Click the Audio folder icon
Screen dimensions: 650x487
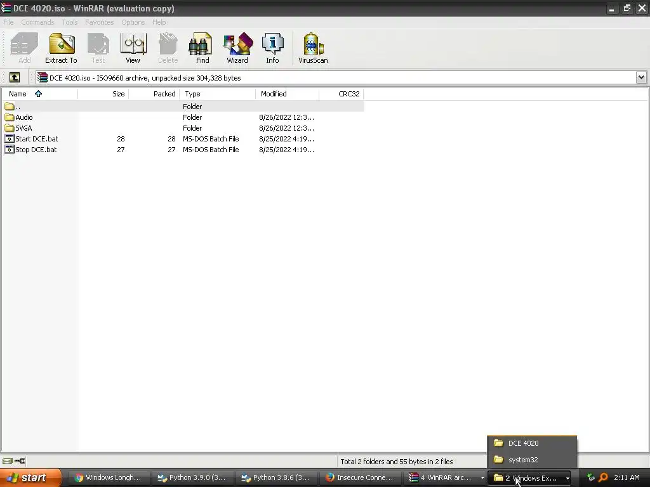coord(10,117)
